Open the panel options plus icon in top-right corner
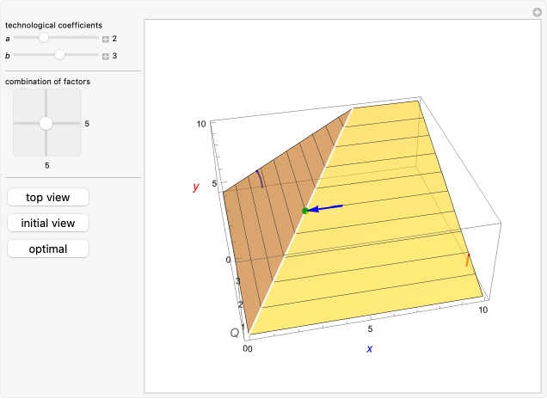The image size is (547, 399). 537,11
